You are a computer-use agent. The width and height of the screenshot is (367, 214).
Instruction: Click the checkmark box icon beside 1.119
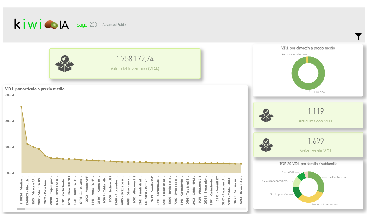[266, 115]
